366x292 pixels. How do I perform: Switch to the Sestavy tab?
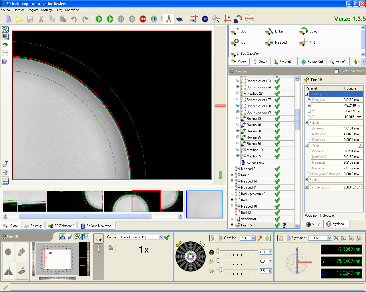[x=33, y=226]
